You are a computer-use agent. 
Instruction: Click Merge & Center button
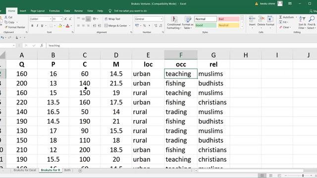point(116,26)
